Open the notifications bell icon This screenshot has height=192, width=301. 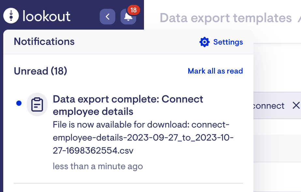click(128, 17)
